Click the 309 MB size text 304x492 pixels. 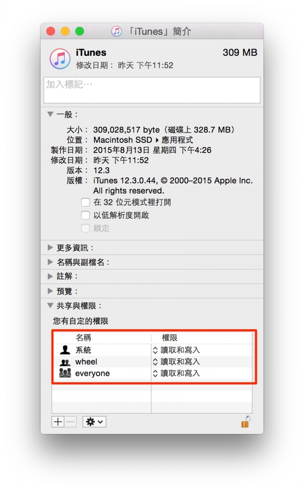(x=240, y=52)
